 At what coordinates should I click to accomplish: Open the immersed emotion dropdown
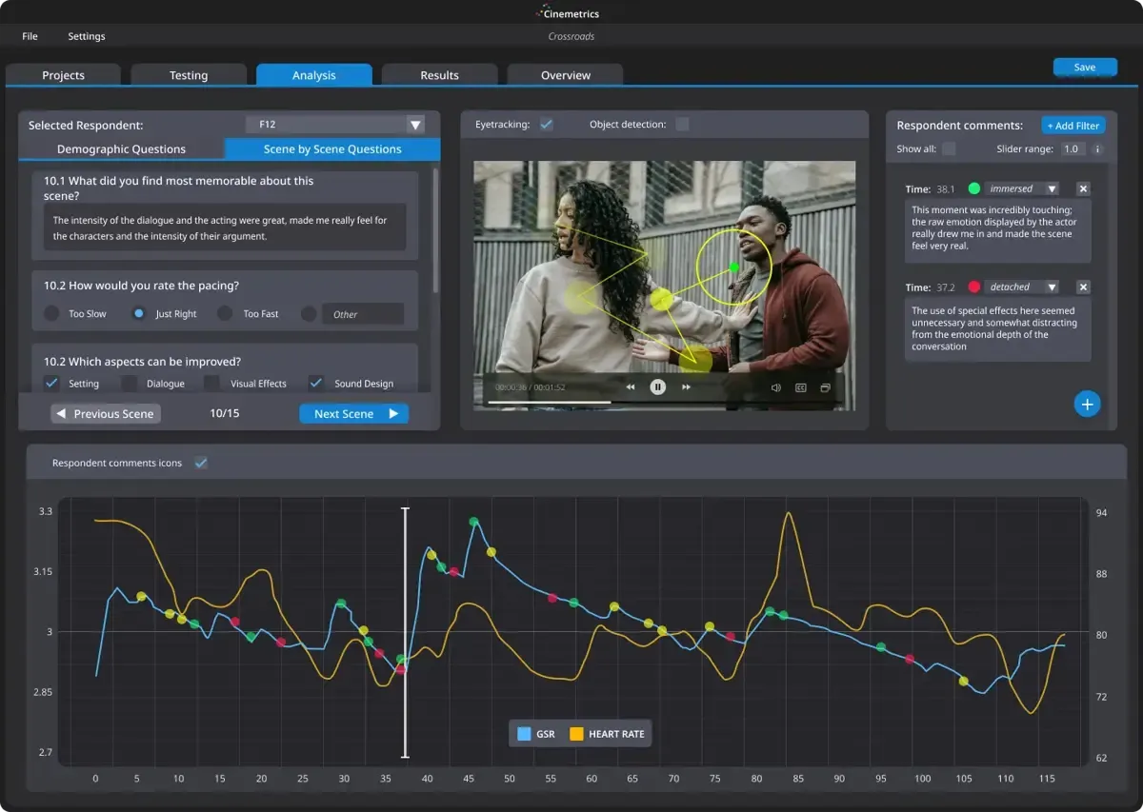coord(1052,188)
